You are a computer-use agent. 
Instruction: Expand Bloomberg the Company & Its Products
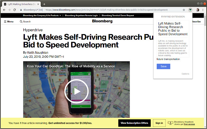point(42,15)
